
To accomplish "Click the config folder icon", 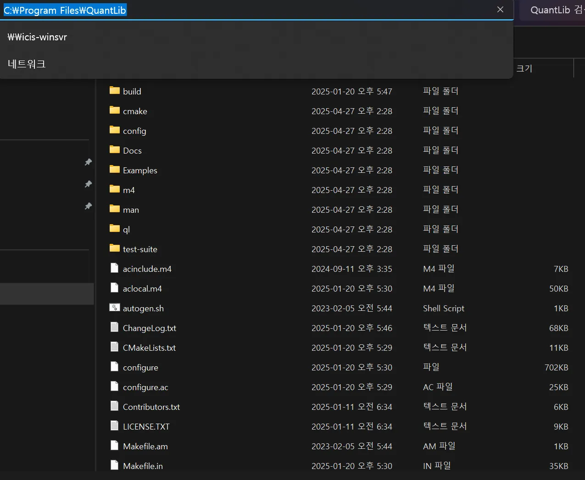I will (115, 130).
